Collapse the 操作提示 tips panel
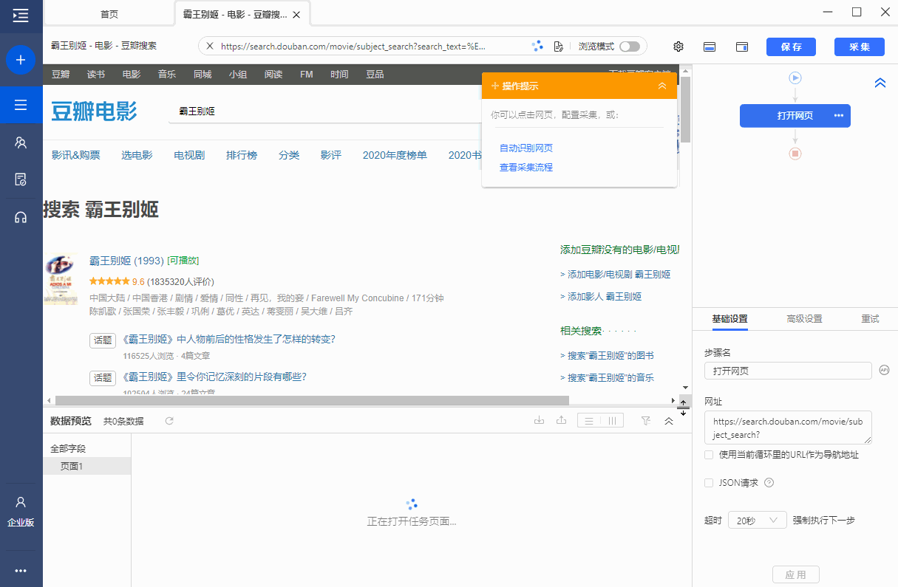Image resolution: width=898 pixels, height=587 pixels. coord(662,86)
